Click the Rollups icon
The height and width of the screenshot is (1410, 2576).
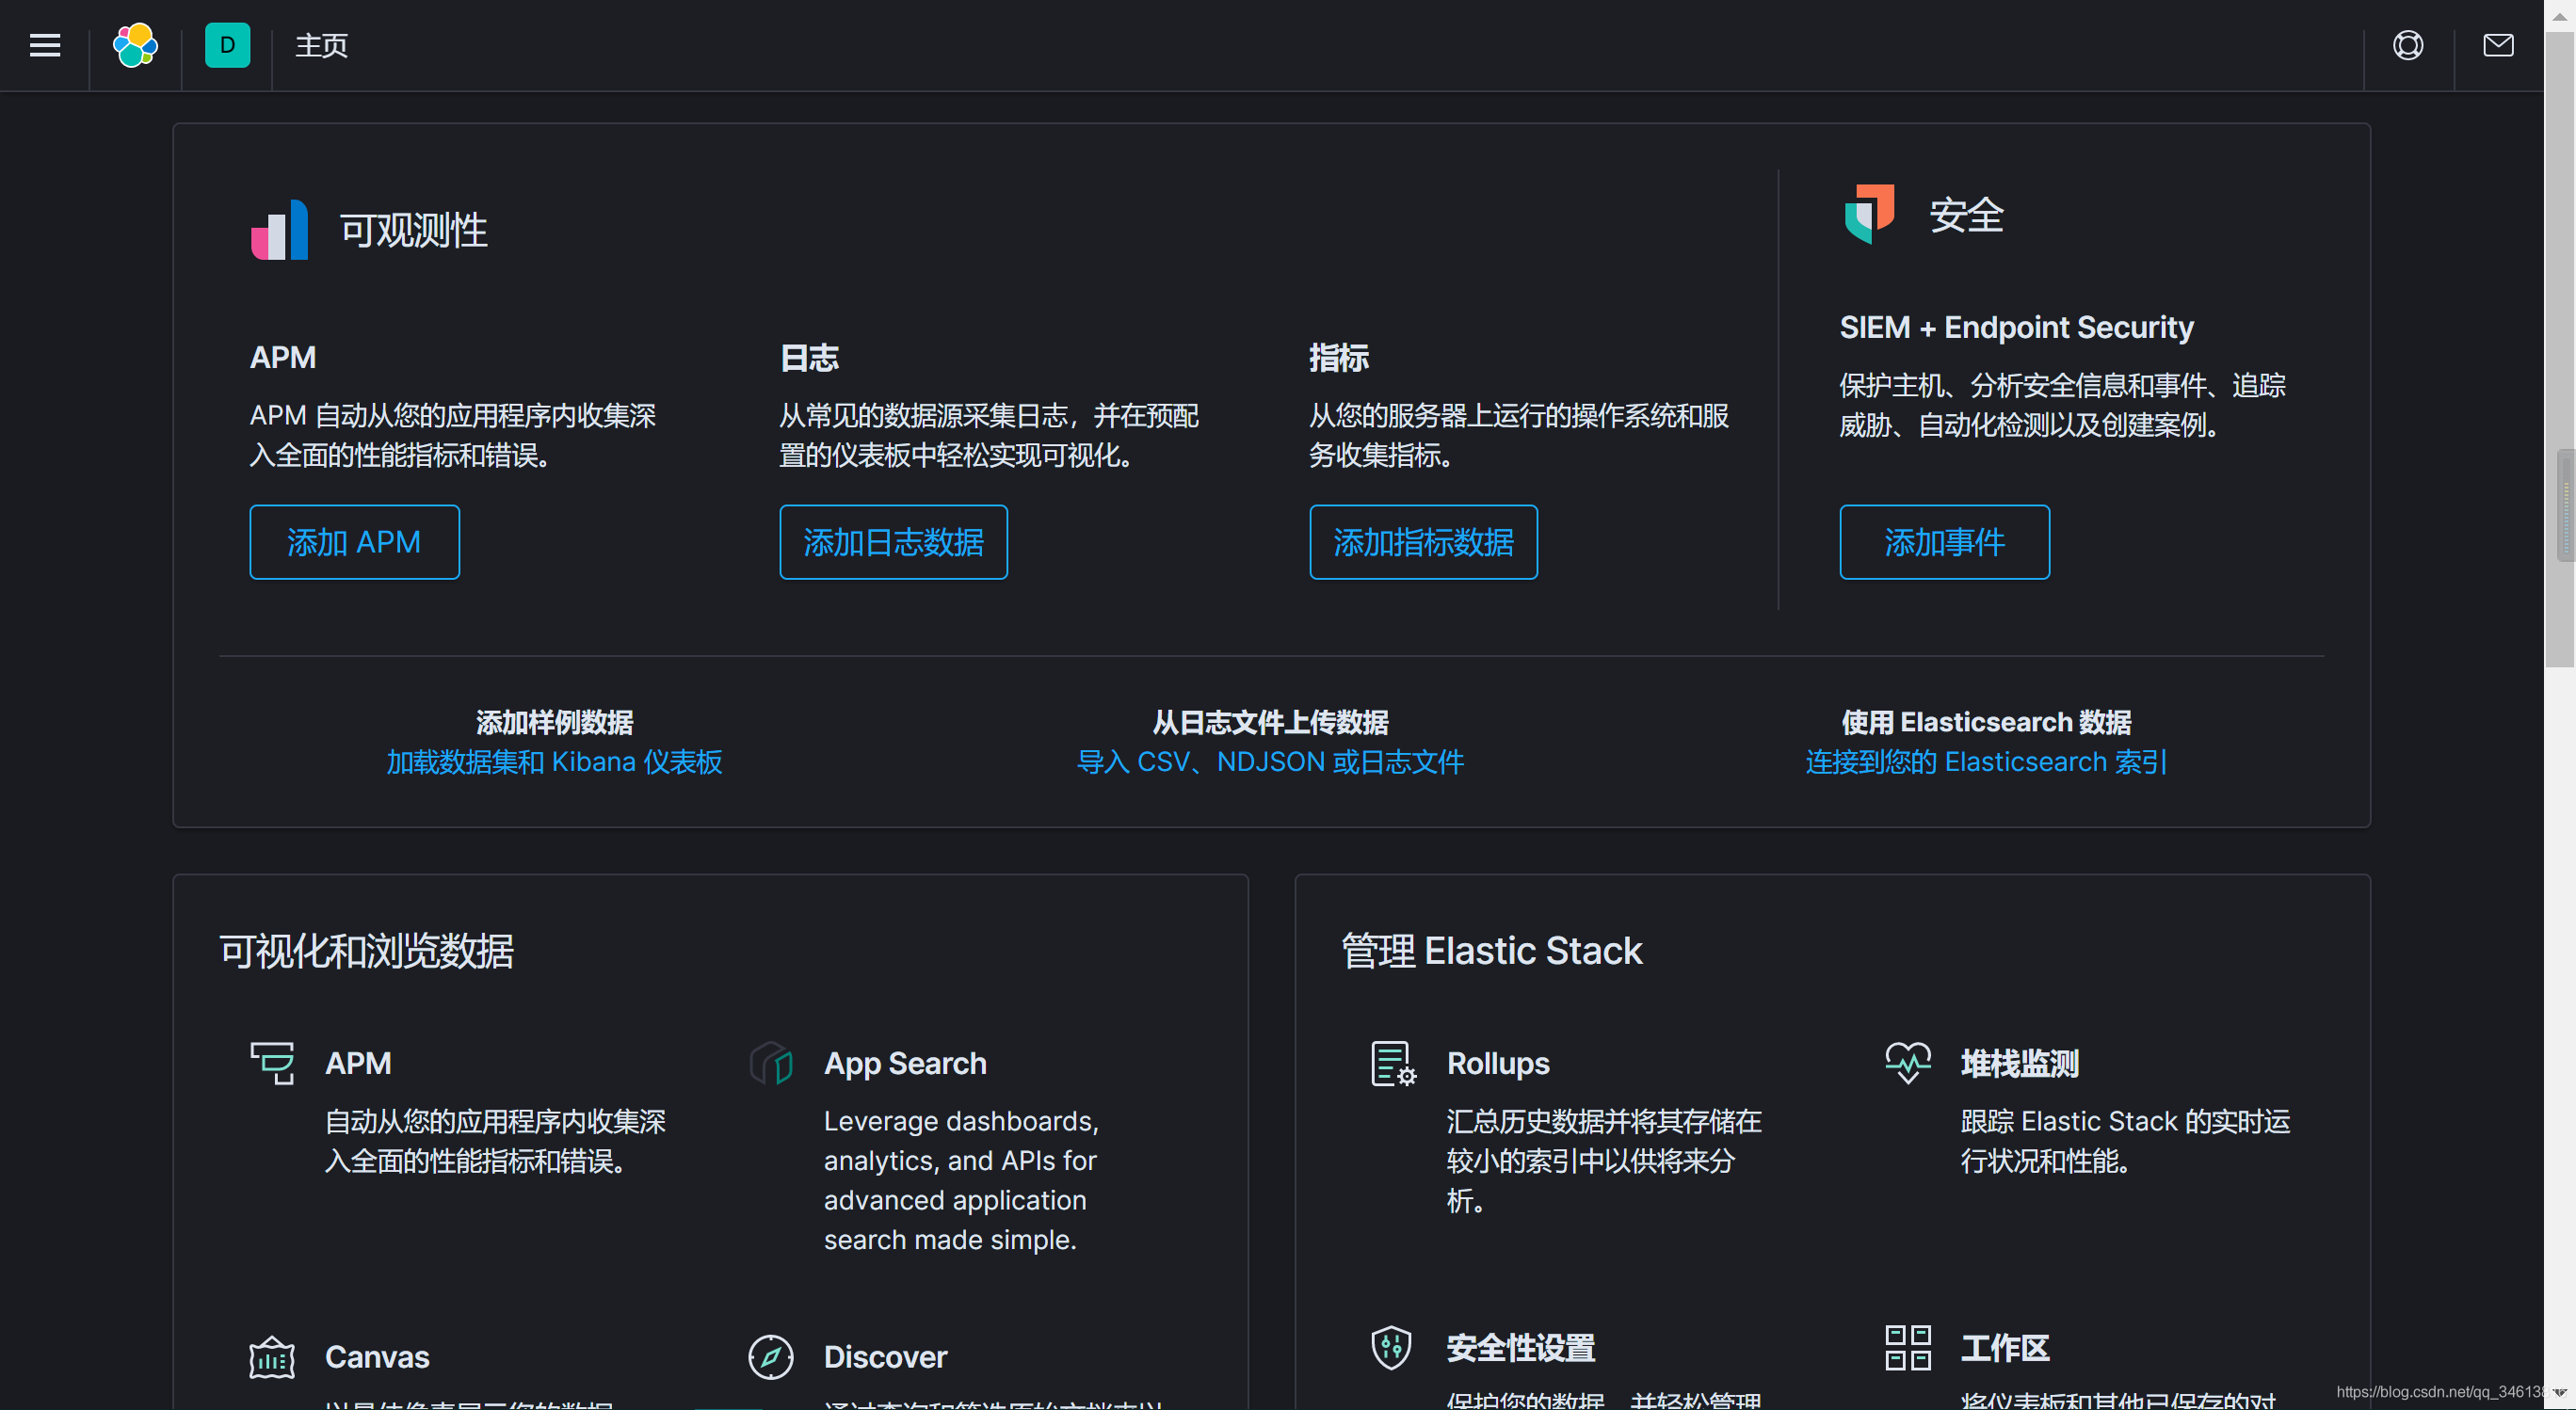click(x=1393, y=1063)
